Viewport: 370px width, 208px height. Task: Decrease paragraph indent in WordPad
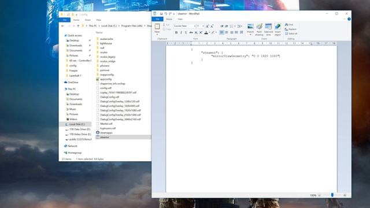(221, 26)
